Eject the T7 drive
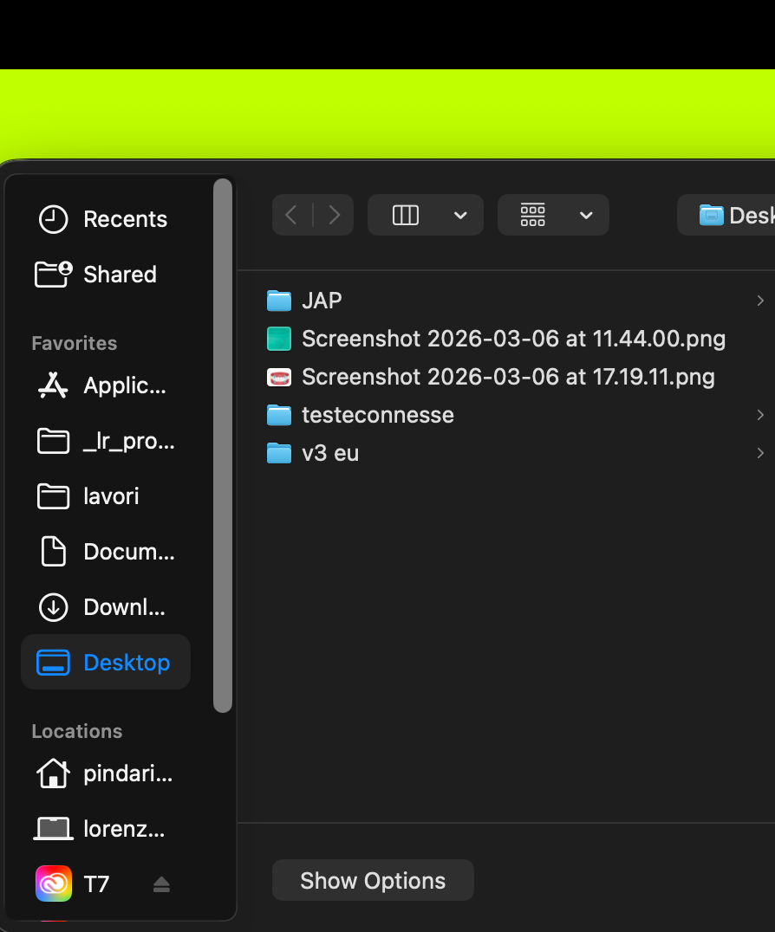Image resolution: width=775 pixels, height=932 pixels. pos(161,884)
